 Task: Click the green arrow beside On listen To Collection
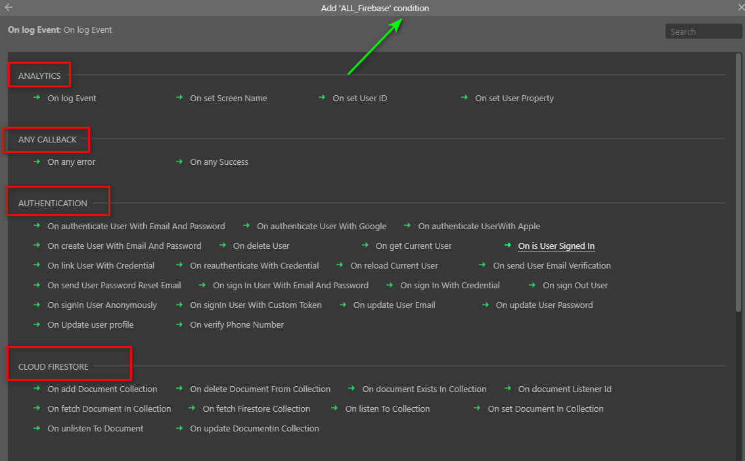[335, 408]
